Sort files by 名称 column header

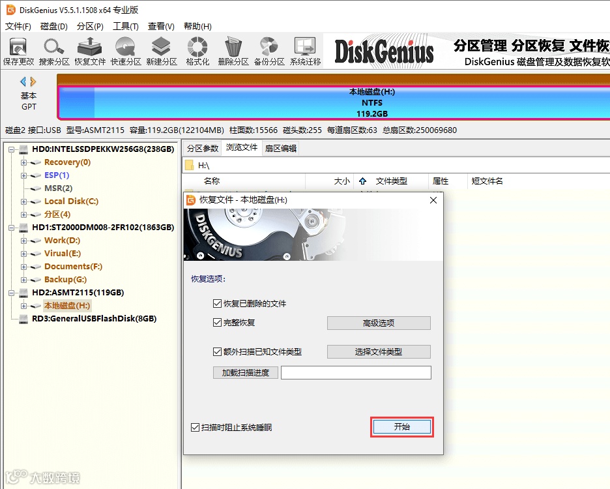pos(212,181)
